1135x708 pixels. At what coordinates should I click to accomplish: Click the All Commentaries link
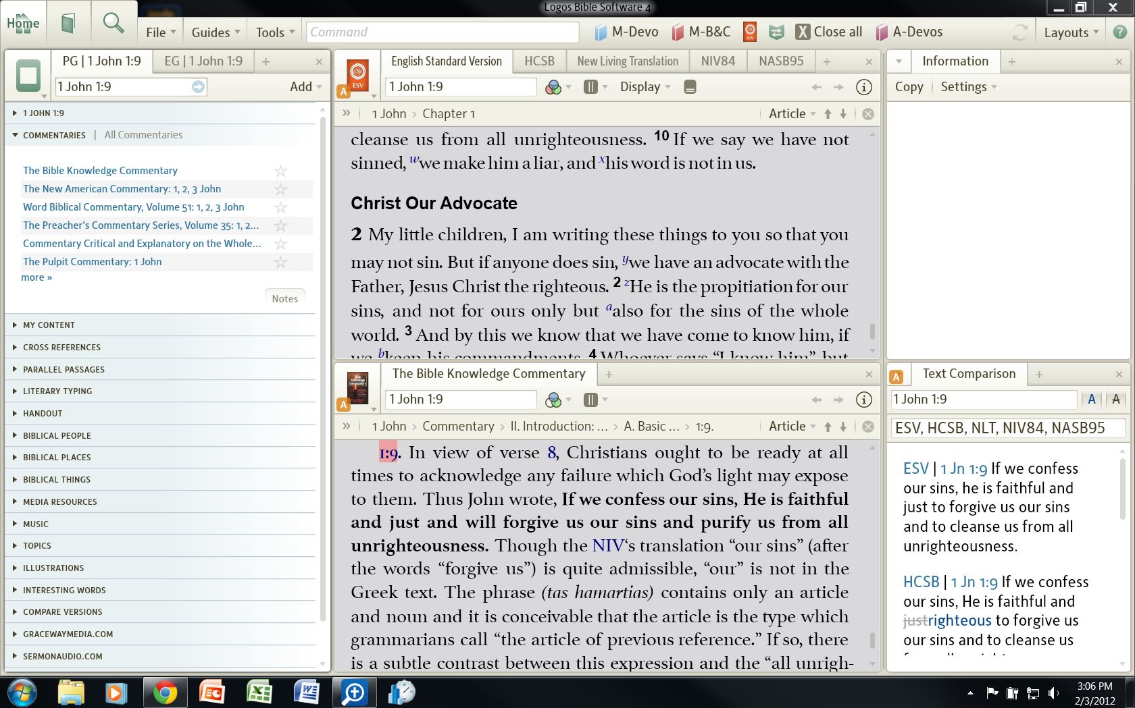pos(143,135)
